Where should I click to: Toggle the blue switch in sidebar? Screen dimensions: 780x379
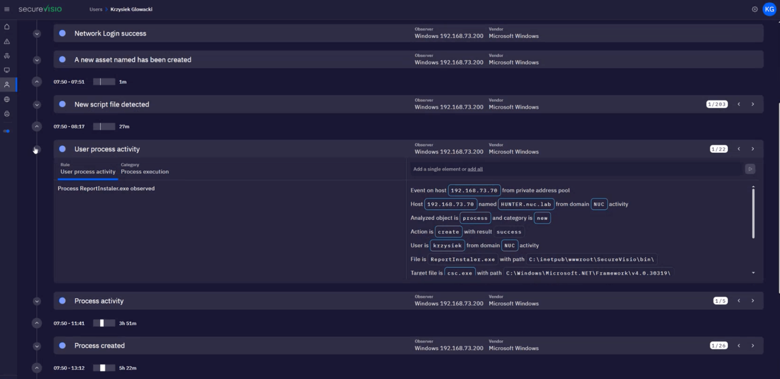tap(7, 131)
